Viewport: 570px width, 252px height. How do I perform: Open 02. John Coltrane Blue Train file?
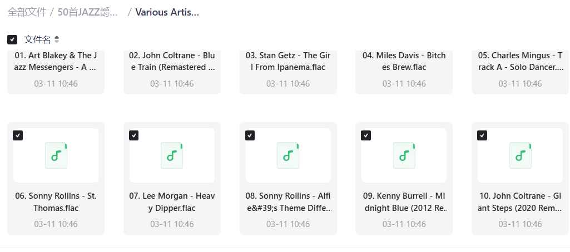pos(172,62)
